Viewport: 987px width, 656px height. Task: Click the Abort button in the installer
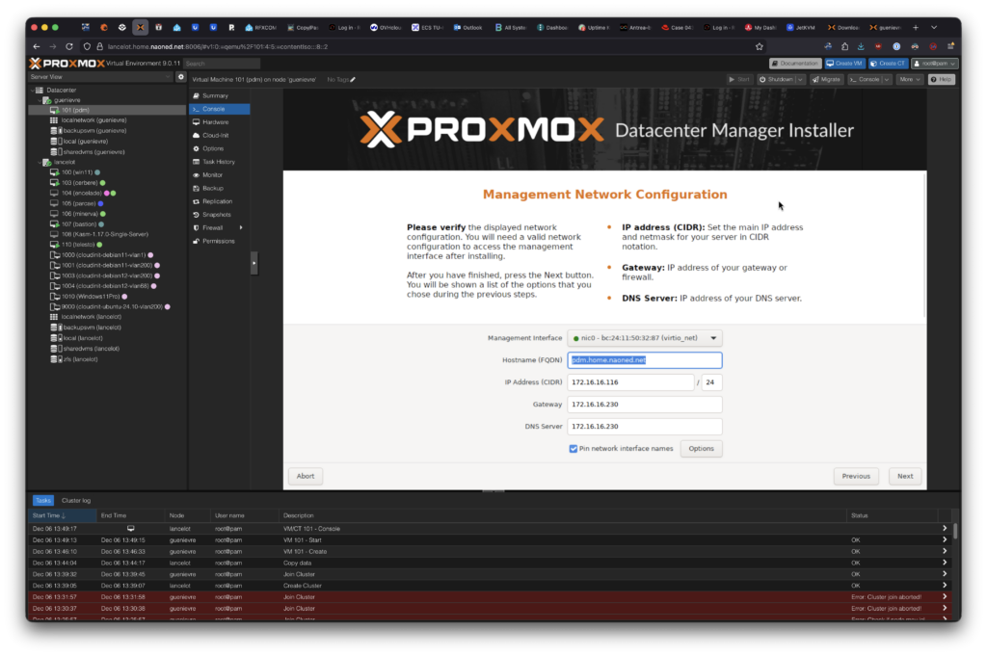tap(305, 476)
